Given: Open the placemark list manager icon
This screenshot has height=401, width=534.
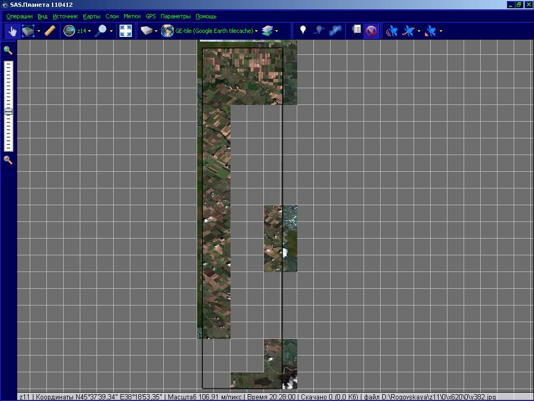Looking at the screenshot, I should click(x=356, y=31).
